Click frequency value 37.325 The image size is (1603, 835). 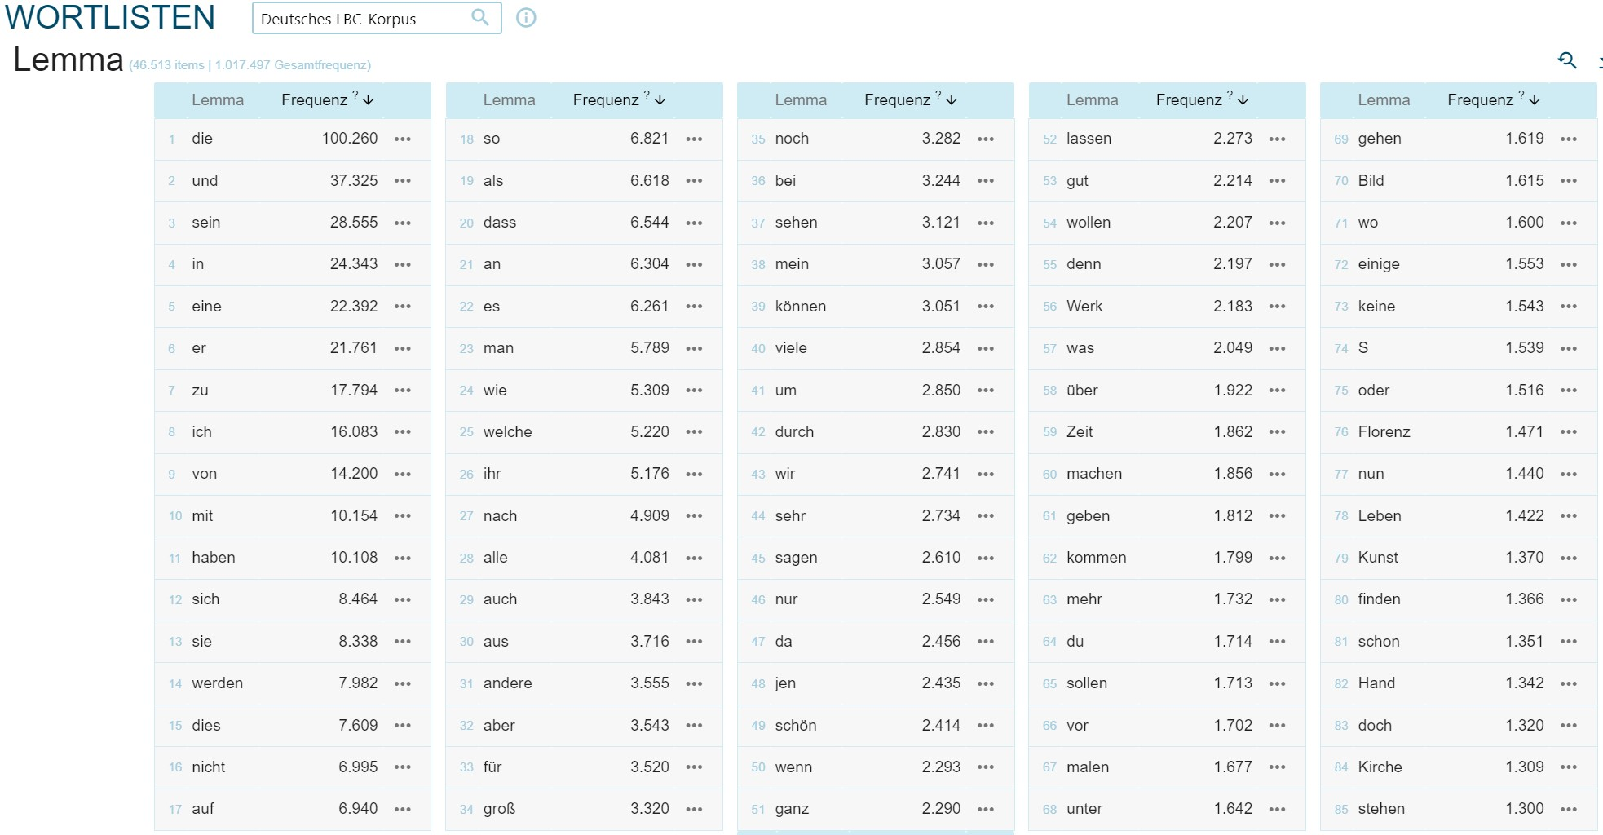[354, 181]
